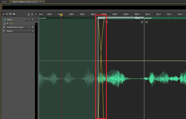The width and height of the screenshot is (186, 119).
Task: Show the EQ track controls
Action: click(14, 14)
